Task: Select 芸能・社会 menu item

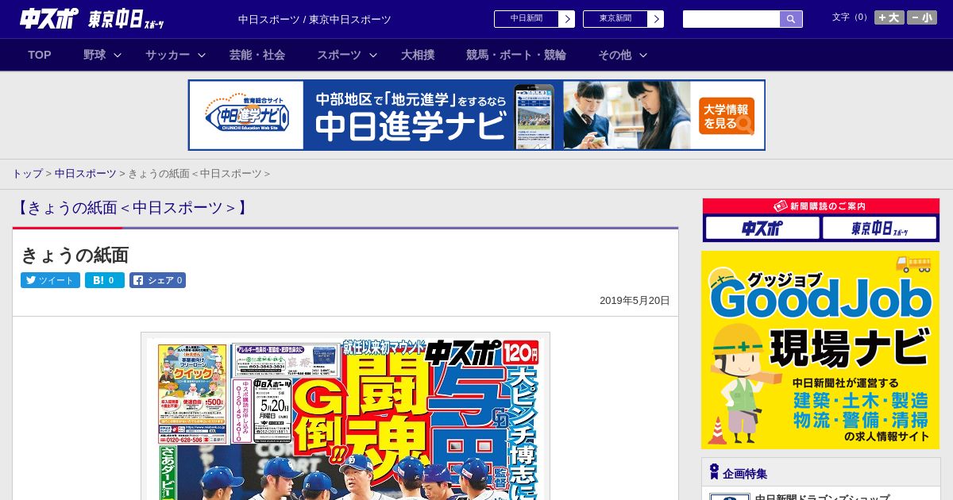Action: coord(257,55)
